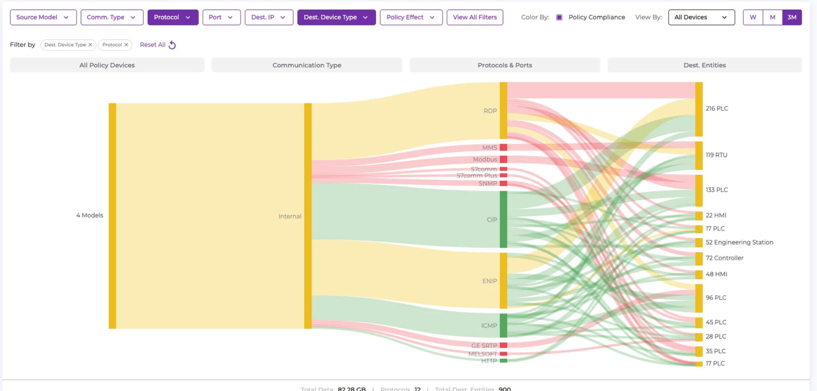Remove the Dest. Device Type filter chip
817x391 pixels.
[90, 45]
